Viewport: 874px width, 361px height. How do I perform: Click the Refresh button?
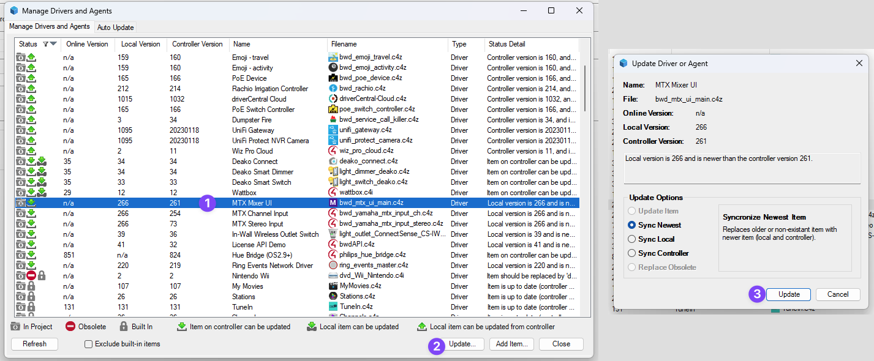tap(34, 344)
